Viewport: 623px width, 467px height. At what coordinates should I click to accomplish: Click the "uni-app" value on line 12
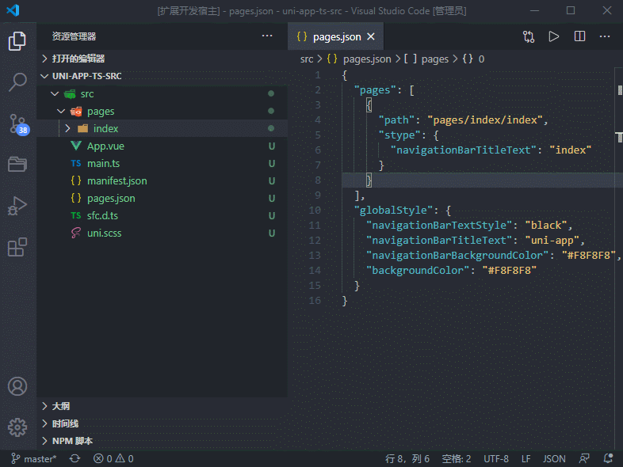click(552, 240)
